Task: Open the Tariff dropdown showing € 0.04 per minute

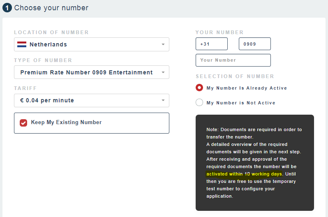Action: pyautogui.click(x=91, y=100)
